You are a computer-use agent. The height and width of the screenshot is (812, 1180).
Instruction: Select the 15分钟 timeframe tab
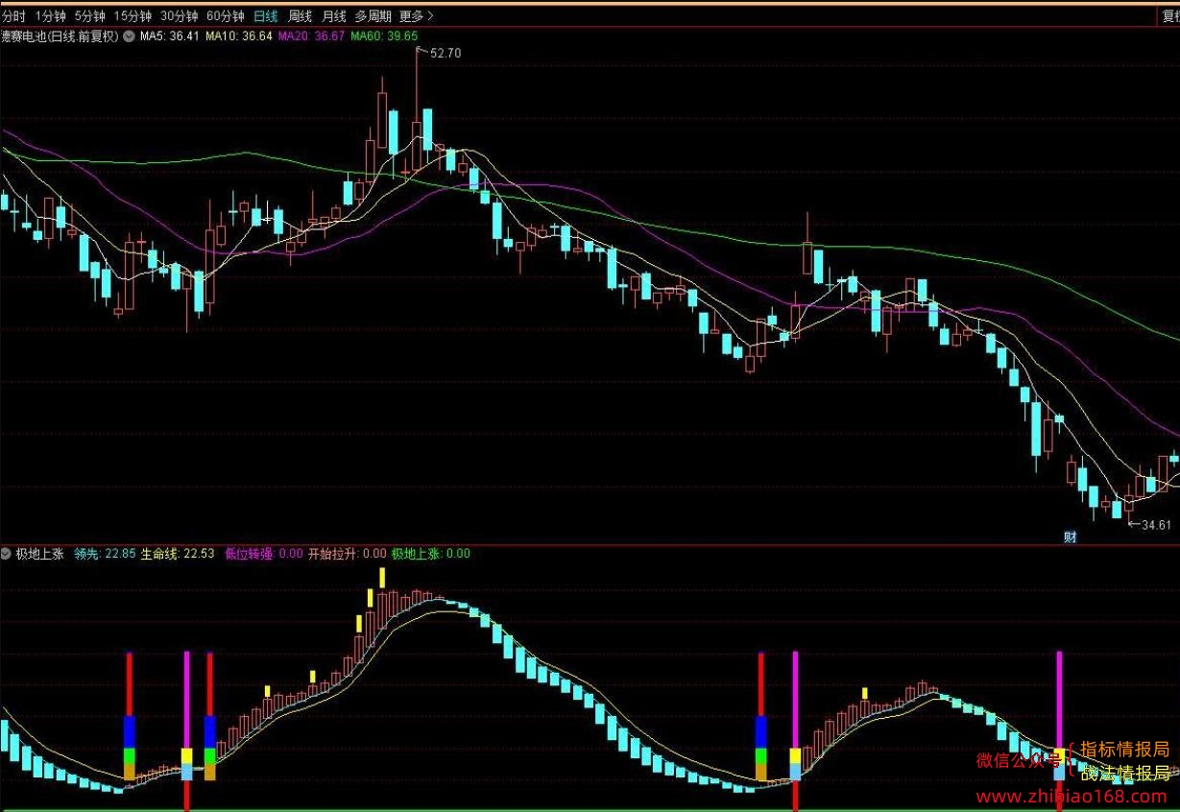(132, 16)
